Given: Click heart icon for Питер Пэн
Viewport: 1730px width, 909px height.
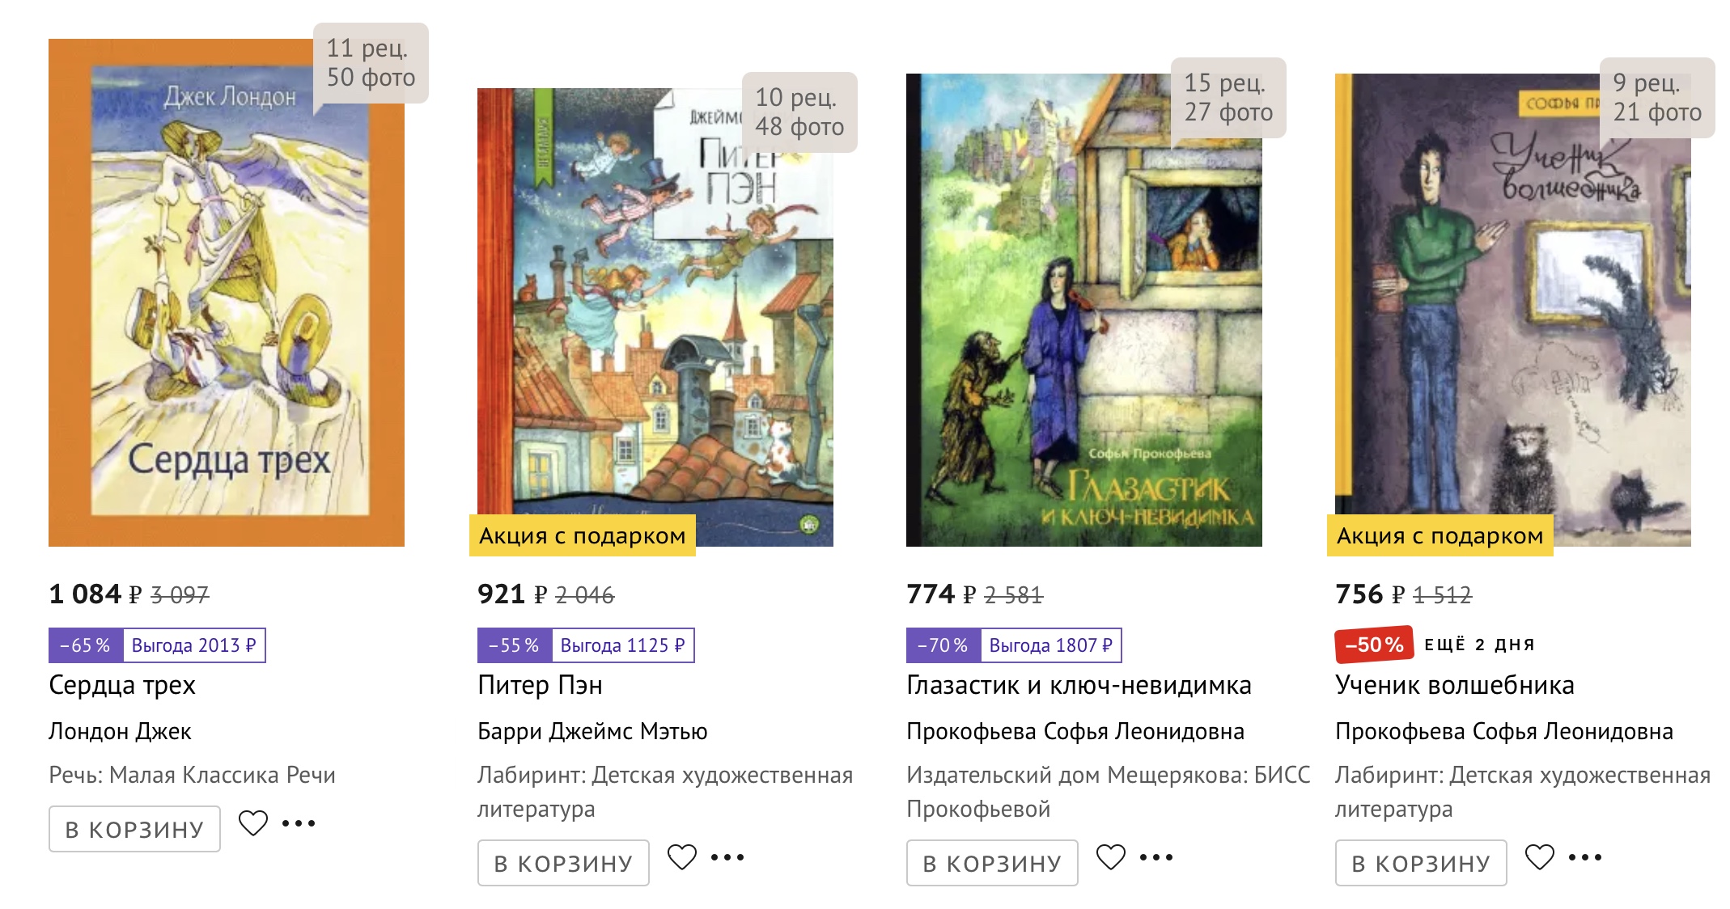Looking at the screenshot, I should click(682, 857).
